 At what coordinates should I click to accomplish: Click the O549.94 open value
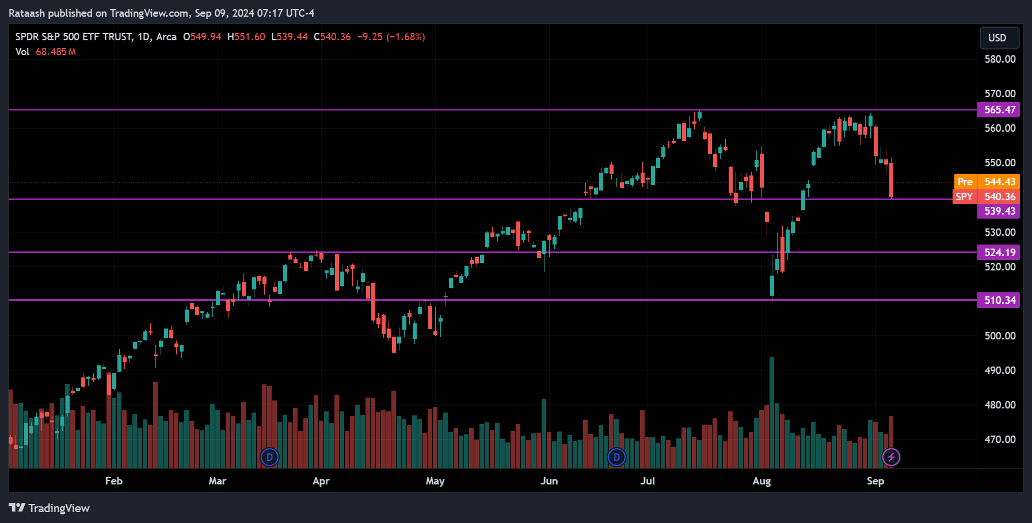click(202, 37)
